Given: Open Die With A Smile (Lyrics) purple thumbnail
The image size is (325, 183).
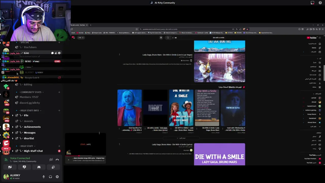Looking at the screenshot, I should [220, 154].
